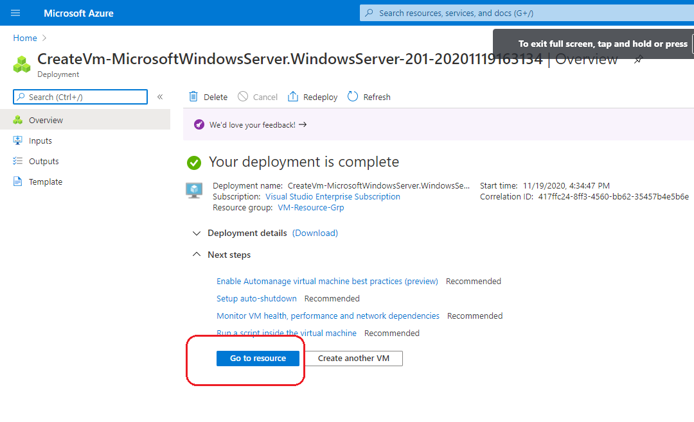Click the Correlation ID value
694x422 pixels.
pyautogui.click(x=614, y=197)
